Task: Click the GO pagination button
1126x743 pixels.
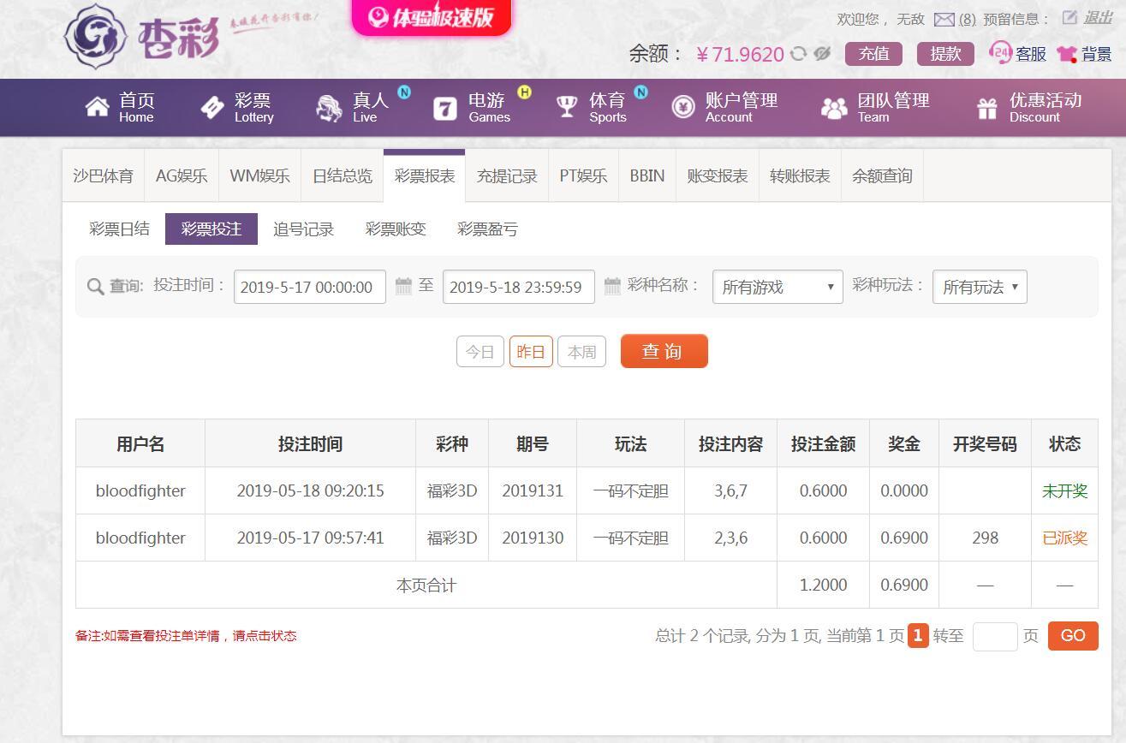Action: click(1073, 636)
